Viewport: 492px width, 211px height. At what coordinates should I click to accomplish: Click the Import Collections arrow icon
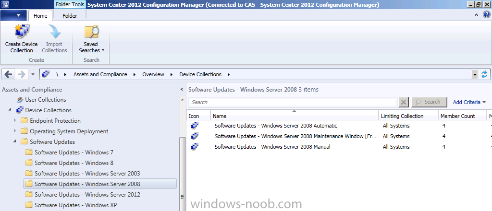tap(54, 32)
